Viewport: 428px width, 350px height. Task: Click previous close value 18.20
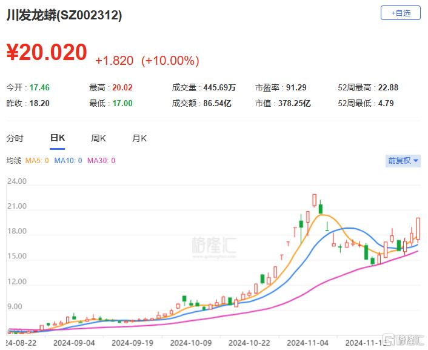click(x=39, y=104)
